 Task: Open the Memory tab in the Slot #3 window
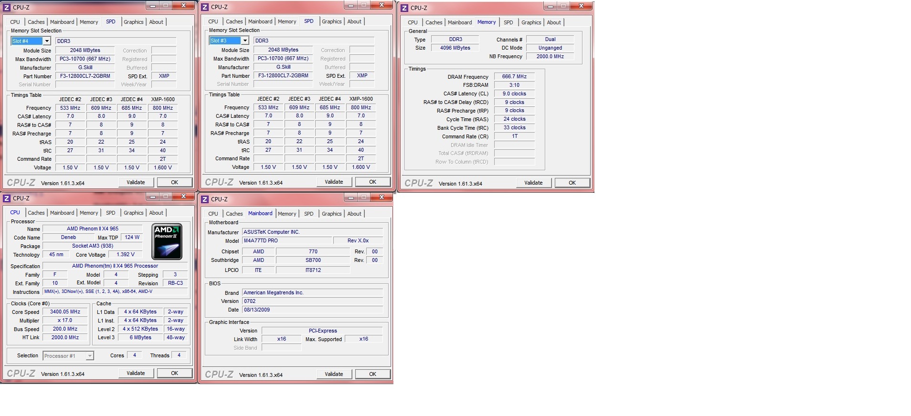(x=287, y=21)
